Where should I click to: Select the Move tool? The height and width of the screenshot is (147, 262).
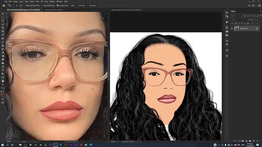[x=3, y=13]
